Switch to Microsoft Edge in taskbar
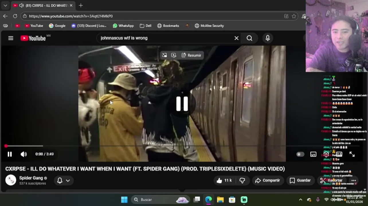 click(x=208, y=200)
